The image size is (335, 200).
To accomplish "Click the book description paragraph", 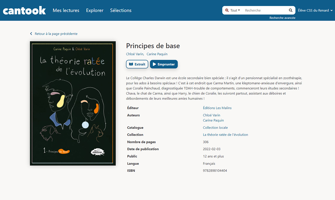I will pos(214,88).
